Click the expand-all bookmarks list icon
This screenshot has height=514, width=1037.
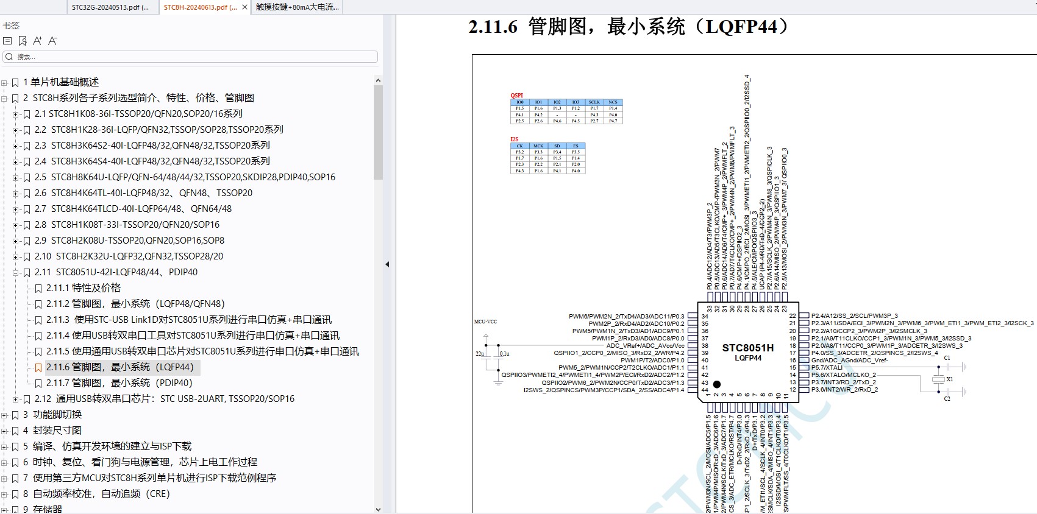(7, 41)
